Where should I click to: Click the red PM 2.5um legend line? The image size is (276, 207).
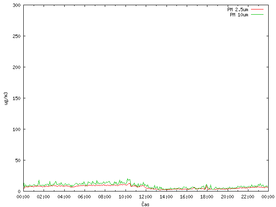(257, 9)
